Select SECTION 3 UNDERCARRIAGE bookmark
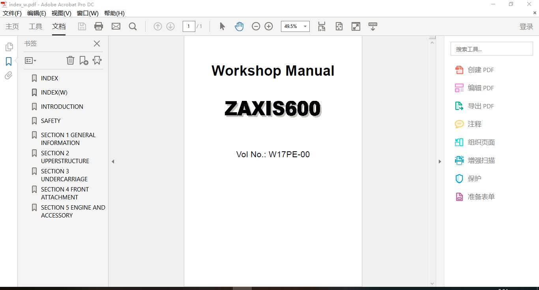Screen dimensions: 539x290 (64, 175)
